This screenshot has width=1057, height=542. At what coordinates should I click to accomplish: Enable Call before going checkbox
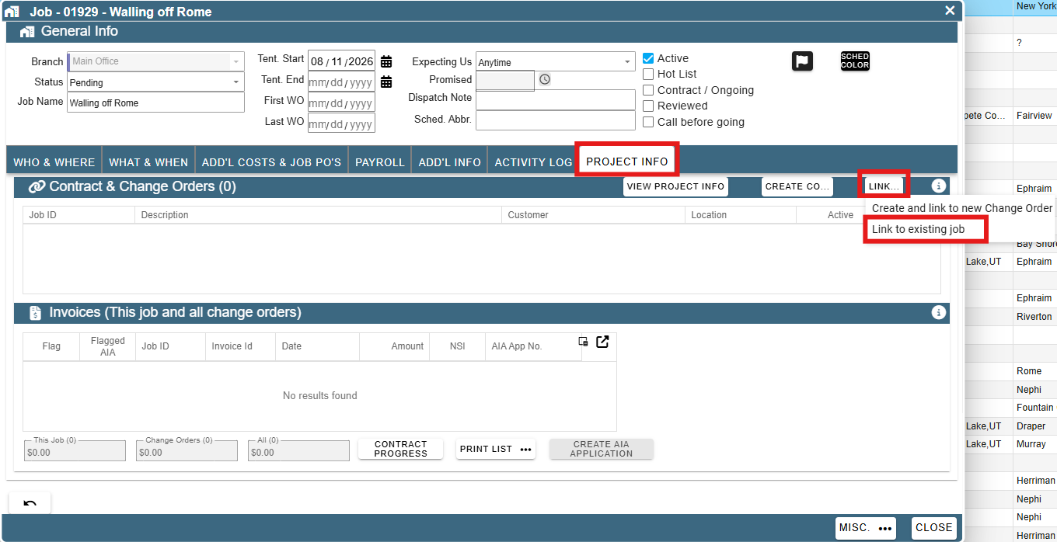[x=648, y=122]
